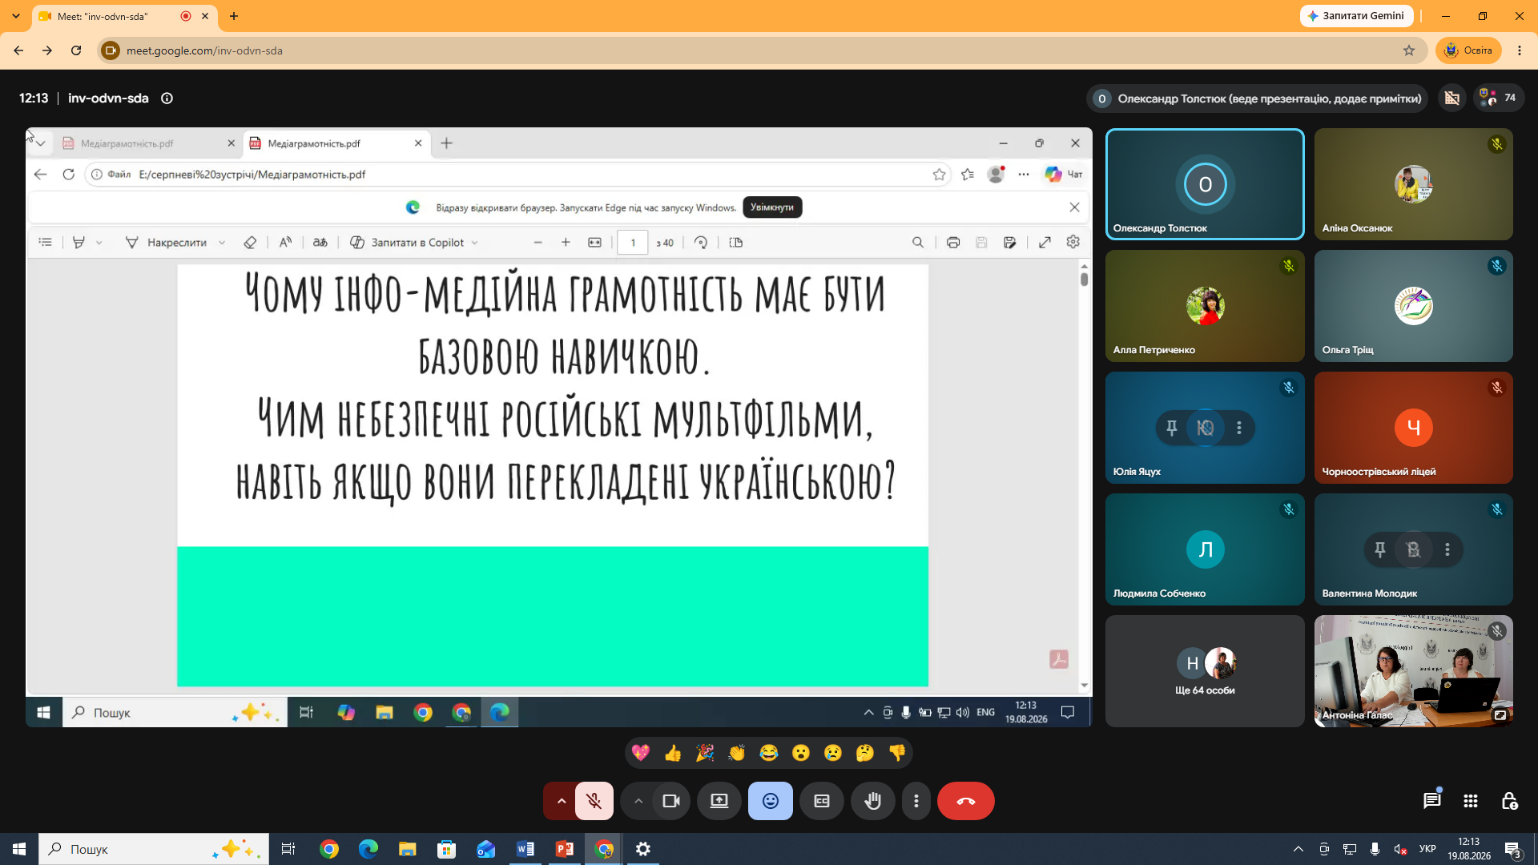Open Microsoft Store from the taskbar
Viewport: 1538px width, 865px height.
click(447, 849)
